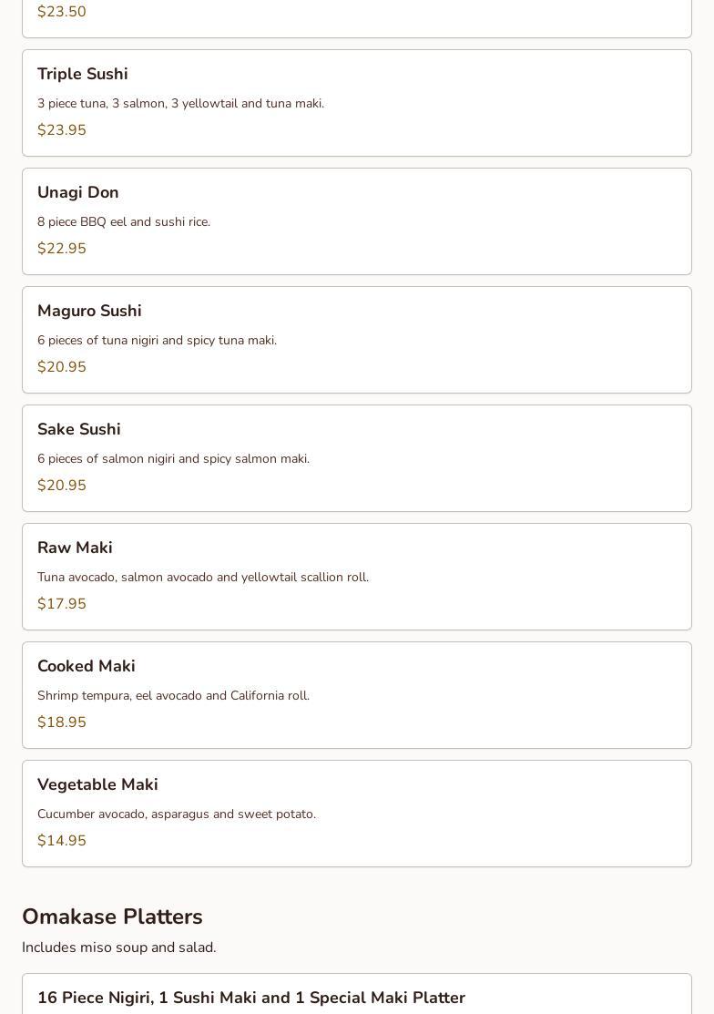Open the Triple Sushi menu item
714x1014 pixels.
point(83,74)
